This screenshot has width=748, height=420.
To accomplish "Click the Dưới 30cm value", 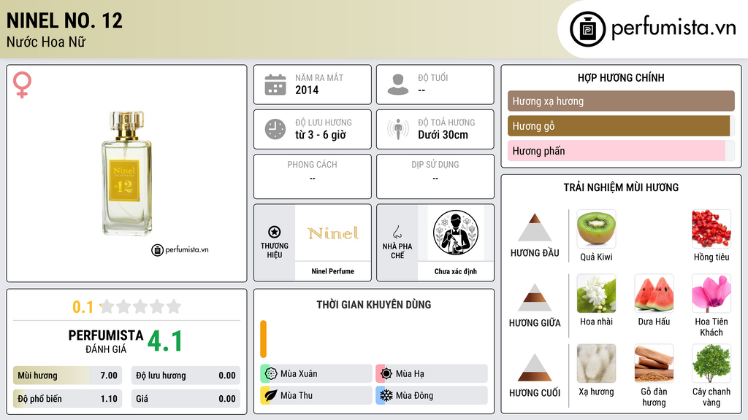I will (x=443, y=135).
